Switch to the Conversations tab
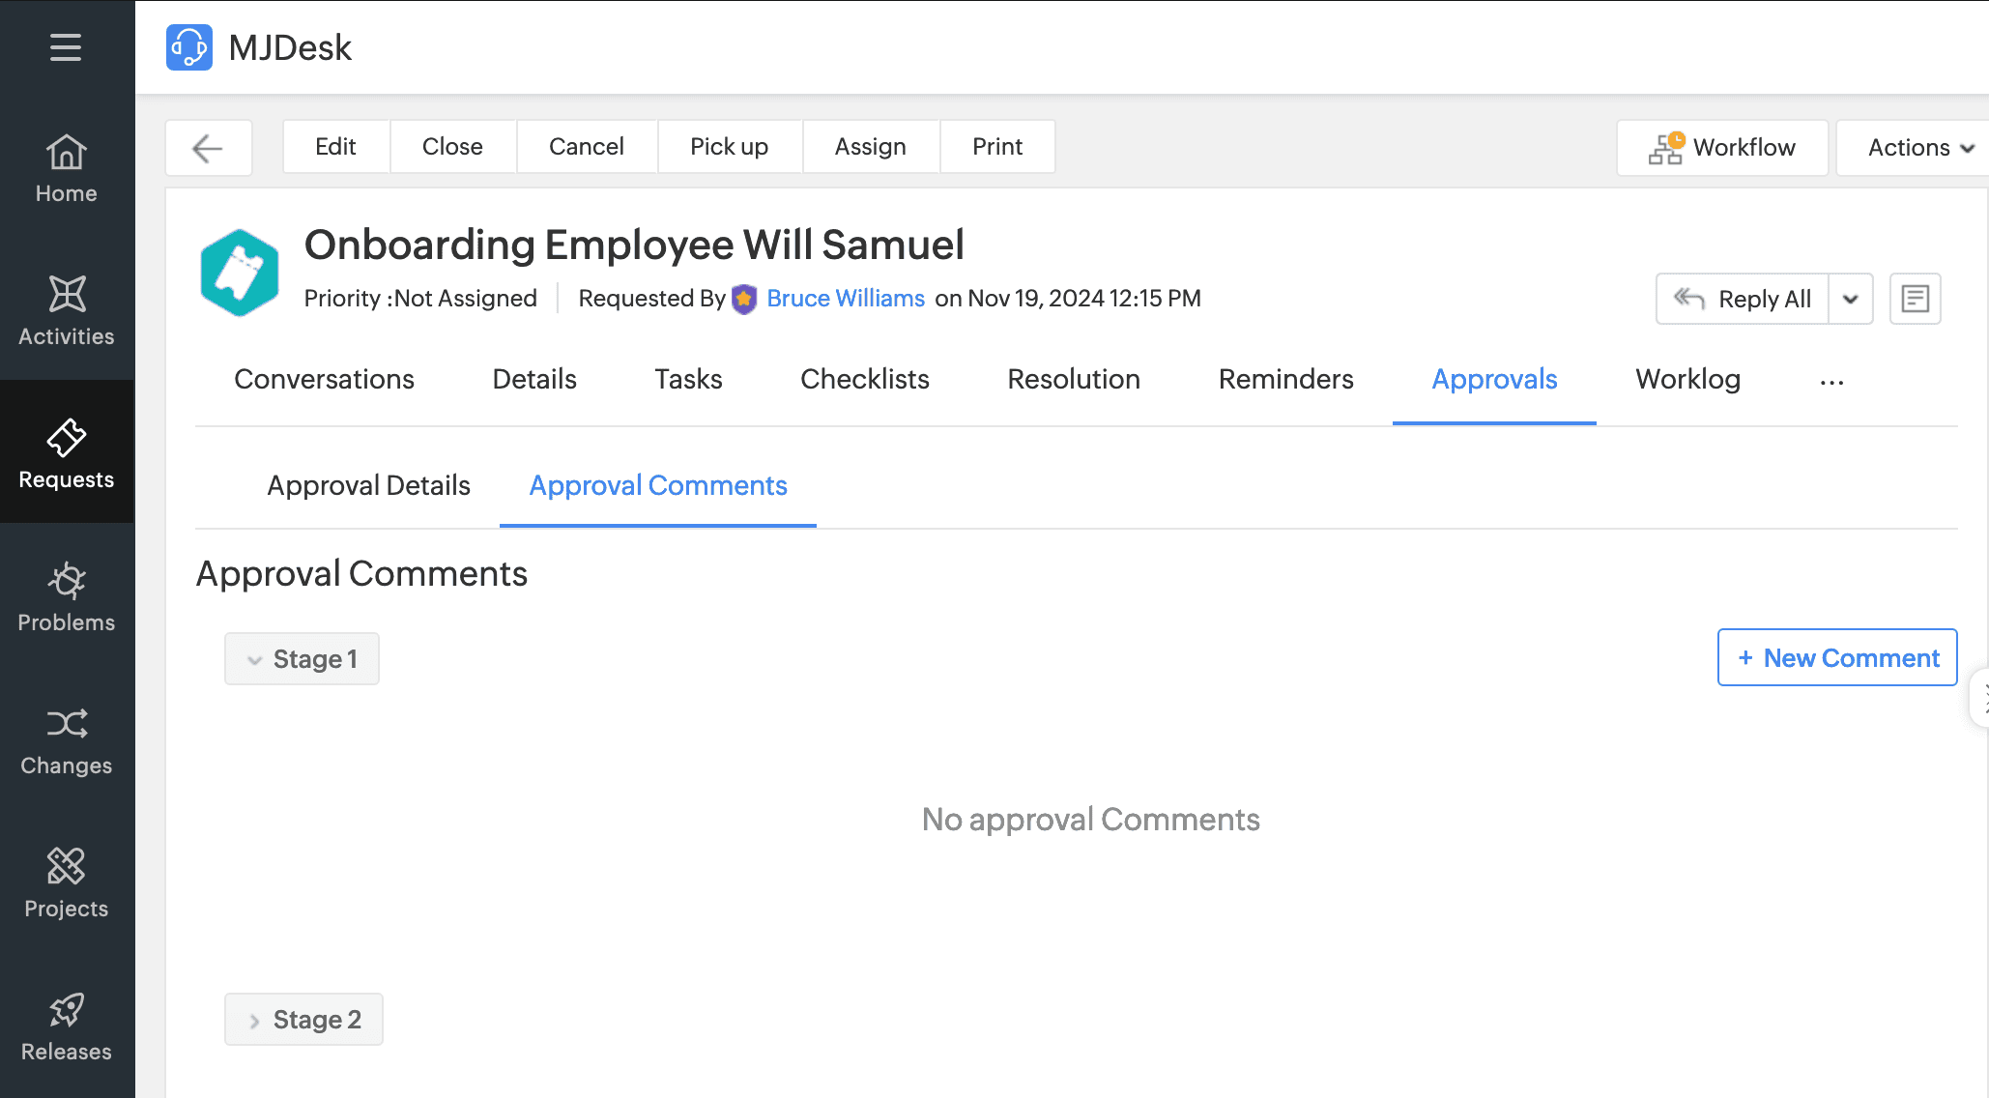The image size is (1989, 1098). (324, 379)
